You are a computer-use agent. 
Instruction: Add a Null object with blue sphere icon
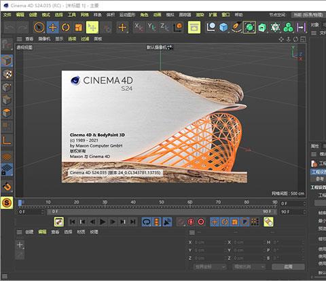click(x=211, y=27)
